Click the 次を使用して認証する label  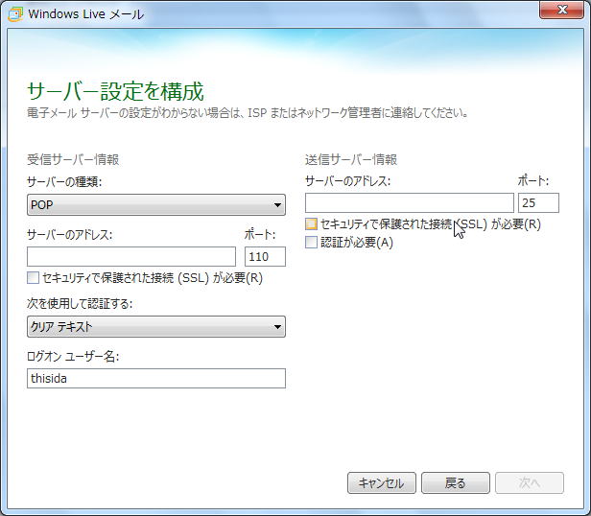(80, 303)
